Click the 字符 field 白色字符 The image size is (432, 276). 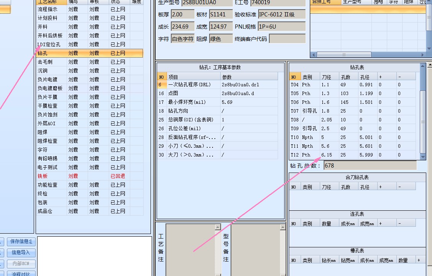[x=183, y=39]
